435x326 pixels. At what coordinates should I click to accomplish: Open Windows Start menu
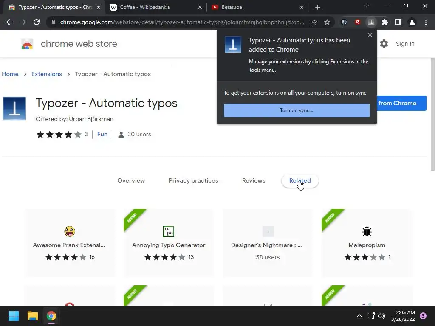[14, 316]
